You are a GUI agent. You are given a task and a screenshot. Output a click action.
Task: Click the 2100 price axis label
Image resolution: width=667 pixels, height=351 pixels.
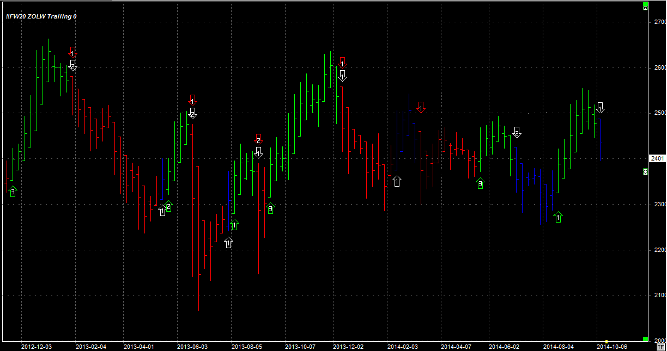pyautogui.click(x=660, y=295)
